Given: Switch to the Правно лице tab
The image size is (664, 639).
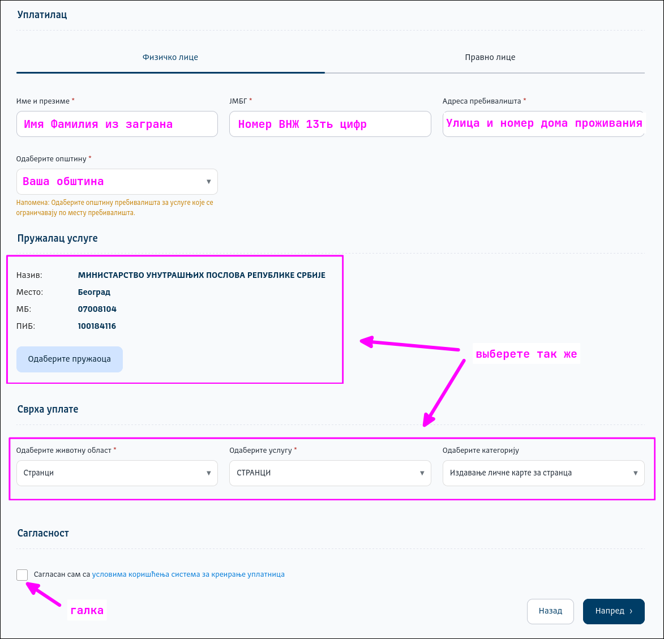Looking at the screenshot, I should 490,57.
